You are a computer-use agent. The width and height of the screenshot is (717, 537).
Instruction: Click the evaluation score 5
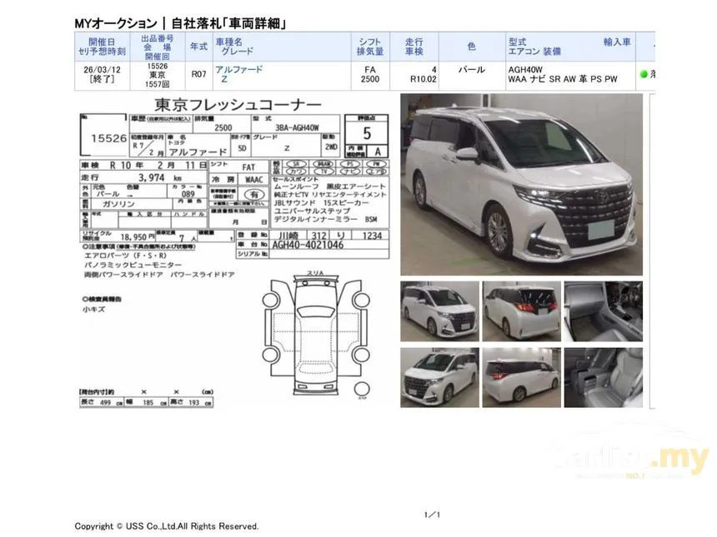(x=367, y=133)
